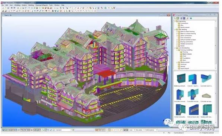
Task: Click the Redo toolbar icon
Action: coord(14,8)
